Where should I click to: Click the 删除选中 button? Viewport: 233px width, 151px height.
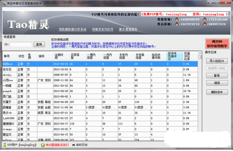[217, 92]
